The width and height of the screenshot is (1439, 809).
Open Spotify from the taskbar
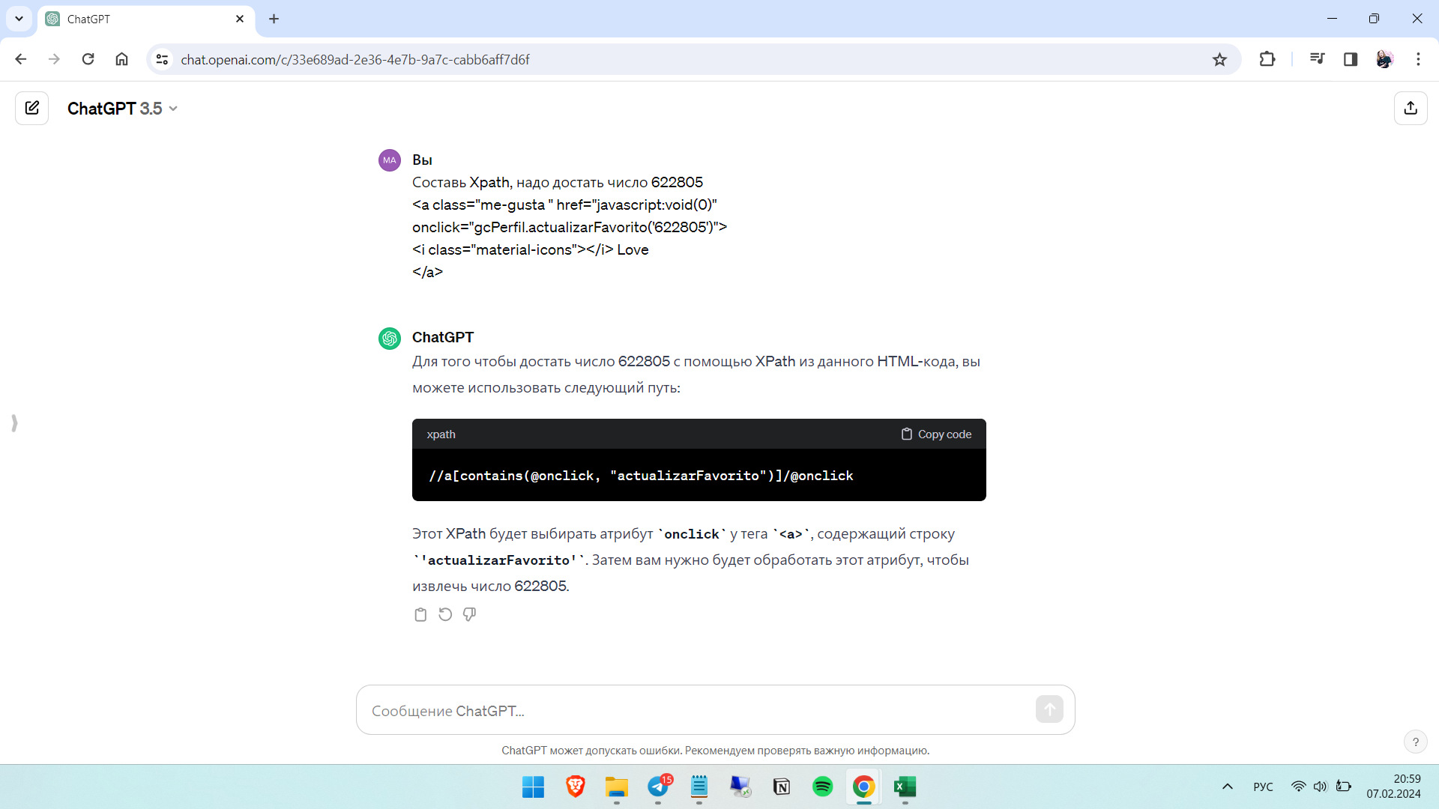[x=823, y=787]
